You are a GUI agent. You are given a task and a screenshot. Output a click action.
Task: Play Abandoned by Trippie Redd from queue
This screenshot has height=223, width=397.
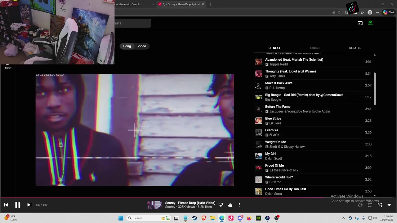click(313, 62)
